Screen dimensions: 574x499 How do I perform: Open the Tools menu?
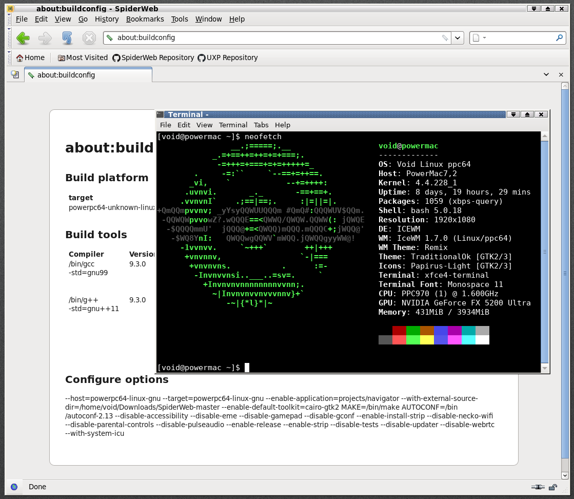tap(180, 19)
